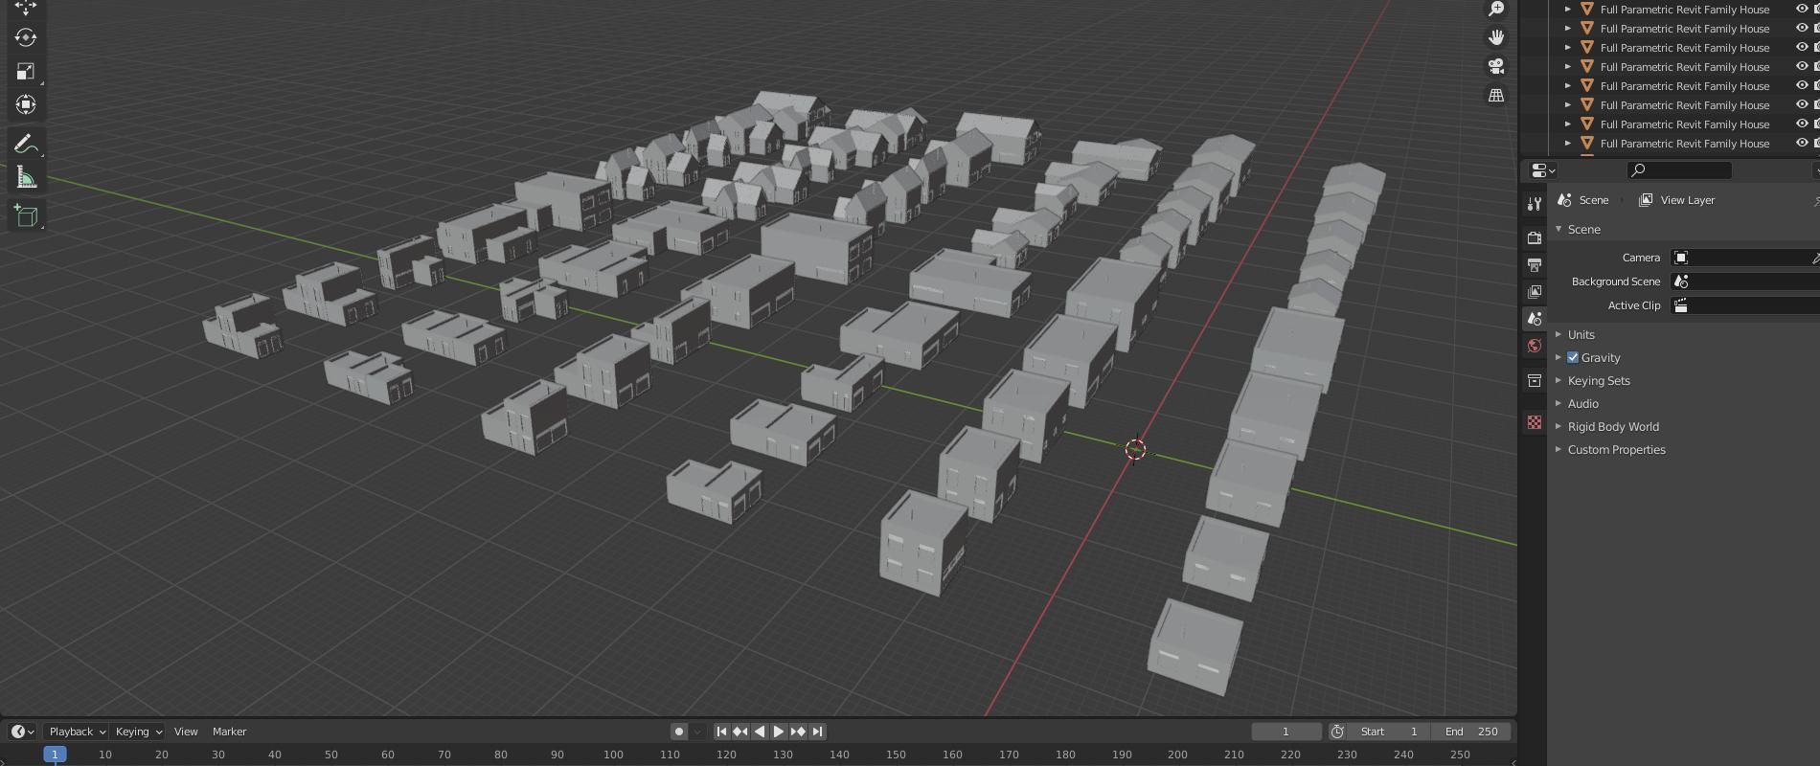Viewport: 1820px width, 766px height.
Task: Toggle auto keying record button
Action: 679,732
